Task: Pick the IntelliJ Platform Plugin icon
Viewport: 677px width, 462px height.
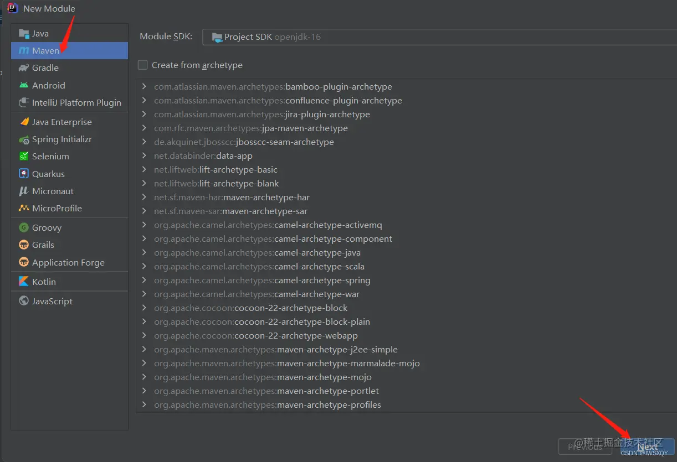Action: (x=24, y=102)
